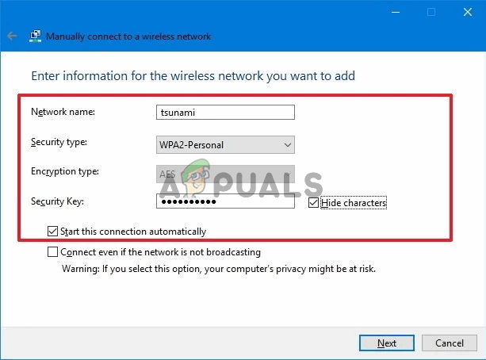
Task: Click the 'Enter information for the wireless network' heading
Action: click(193, 76)
